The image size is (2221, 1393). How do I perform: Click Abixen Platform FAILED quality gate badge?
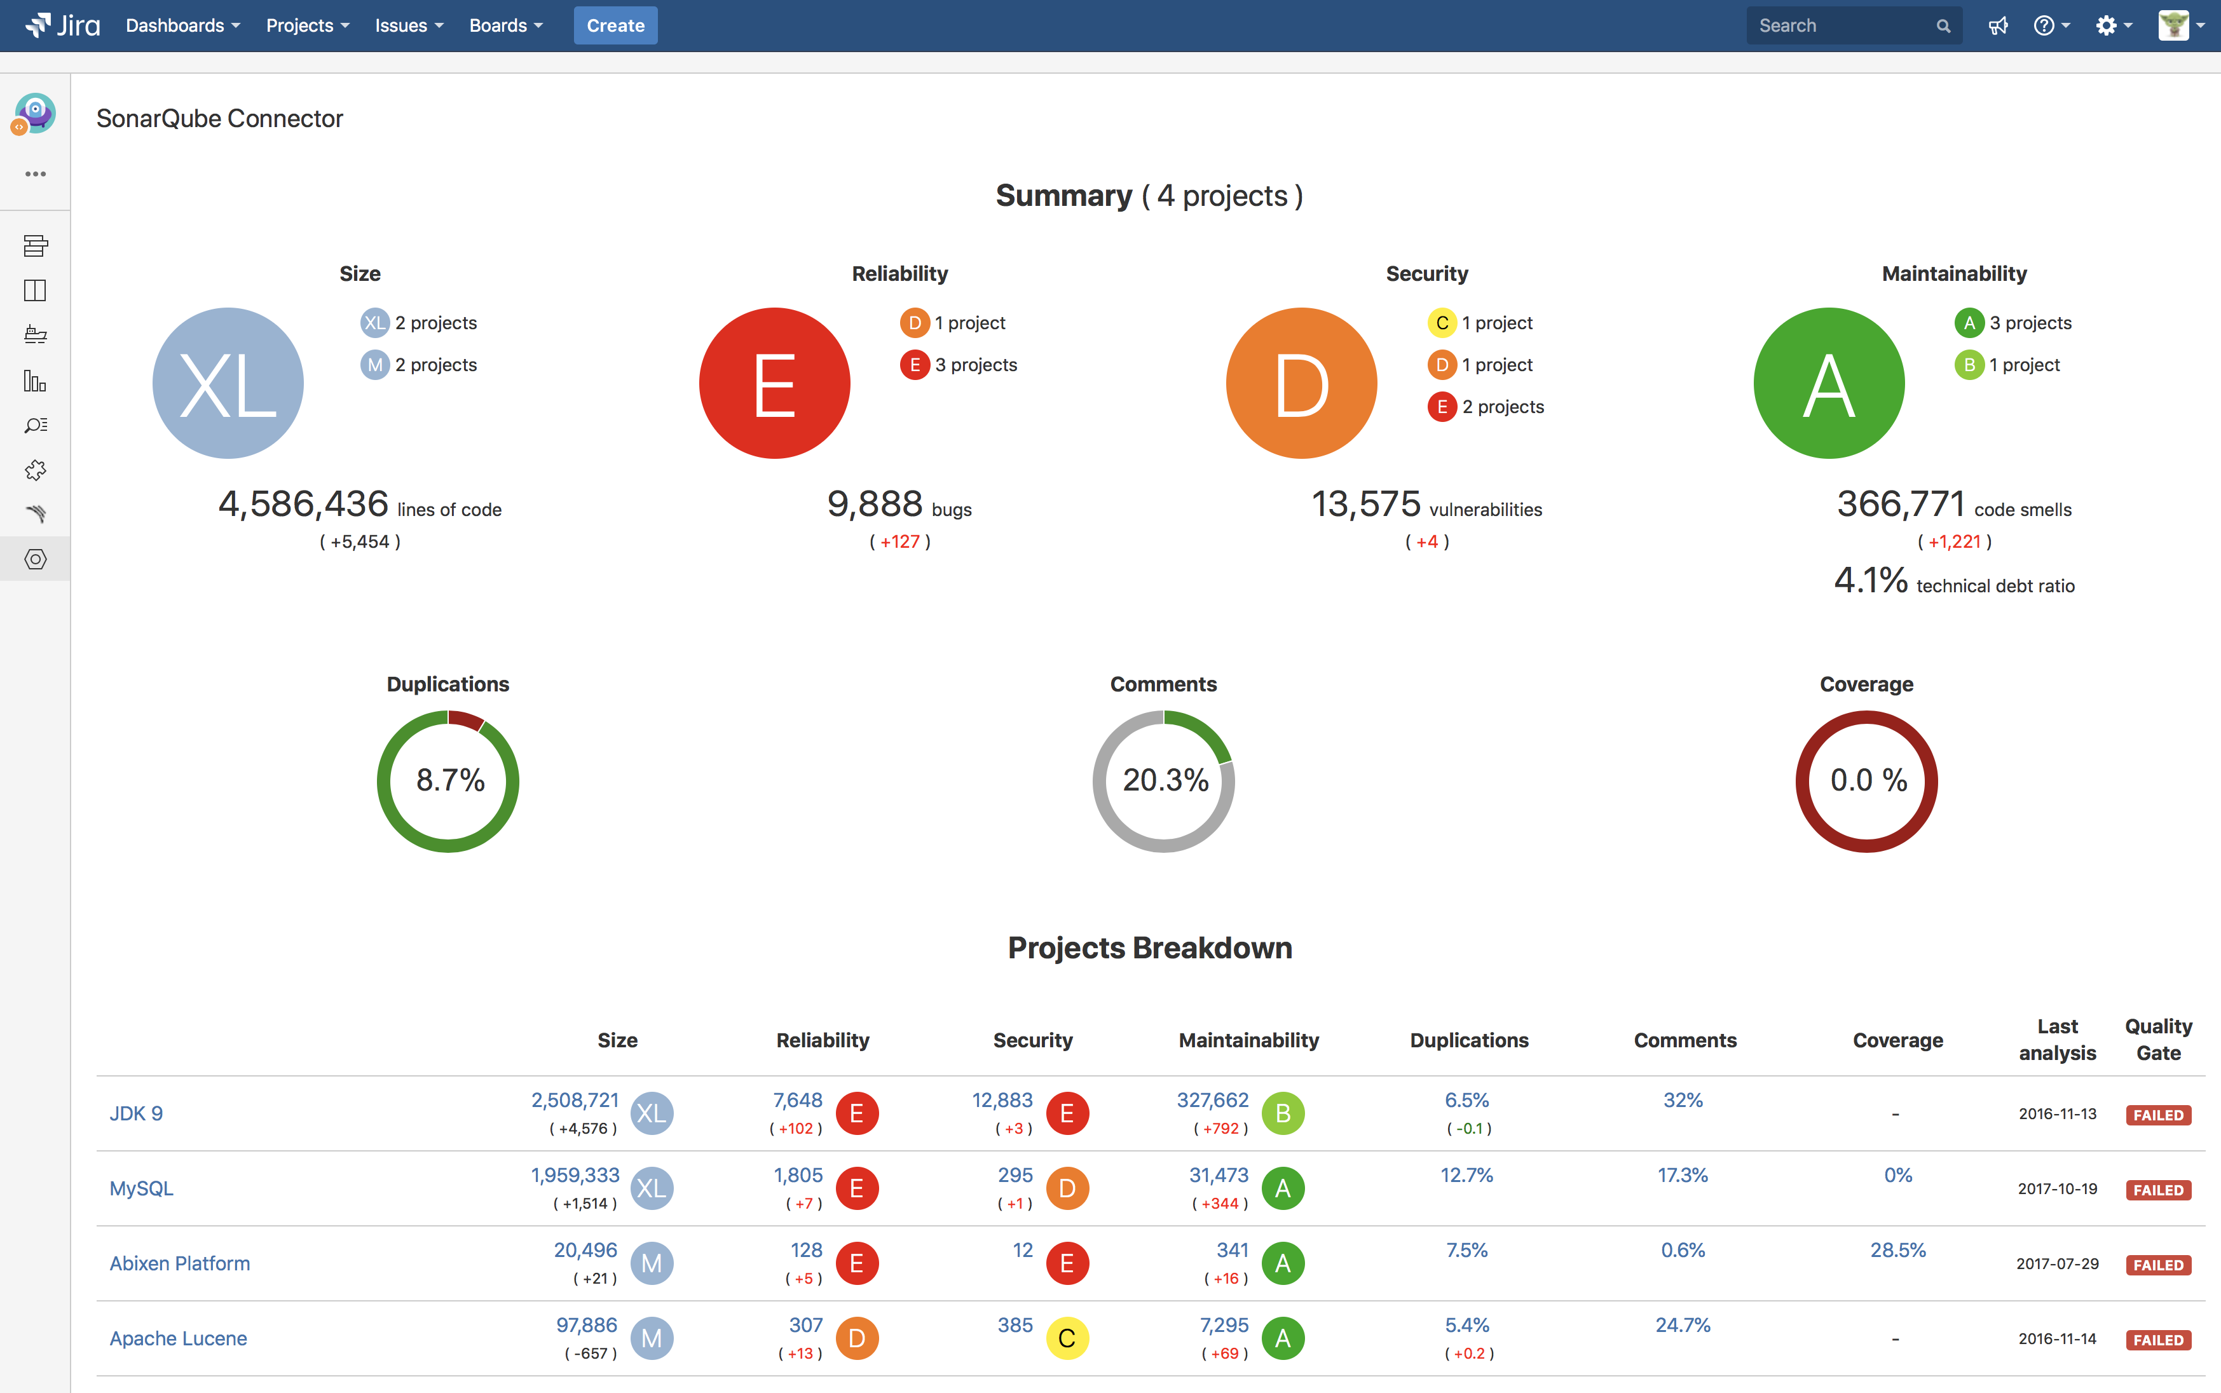(x=2158, y=1265)
